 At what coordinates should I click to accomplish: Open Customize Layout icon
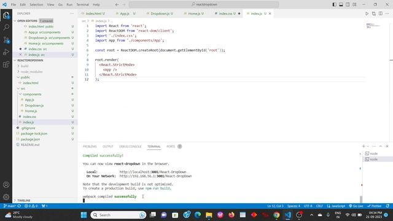point(354,4)
